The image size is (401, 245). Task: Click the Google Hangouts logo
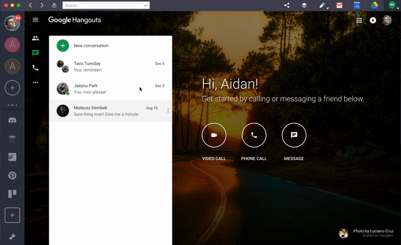pyautogui.click(x=74, y=20)
